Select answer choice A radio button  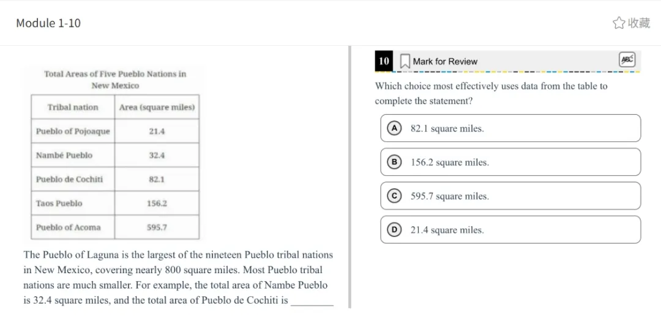click(x=395, y=128)
